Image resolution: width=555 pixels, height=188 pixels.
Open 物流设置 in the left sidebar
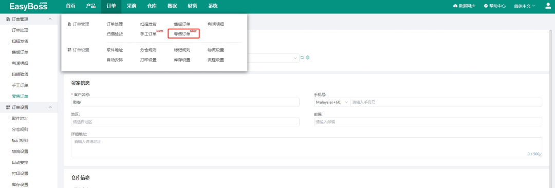(20, 151)
